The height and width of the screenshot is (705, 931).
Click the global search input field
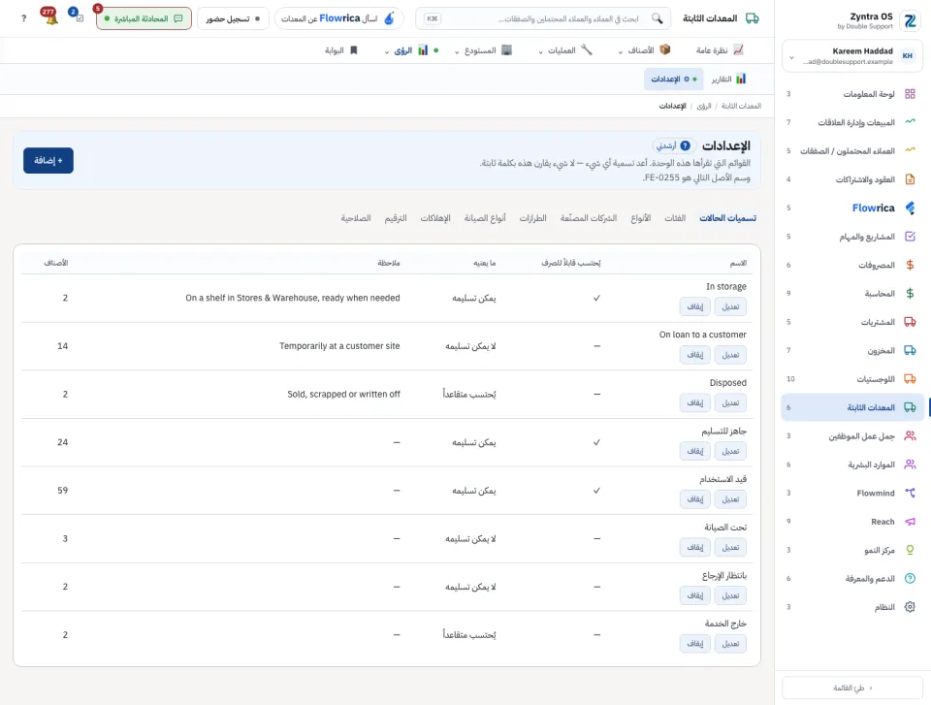tap(543, 18)
